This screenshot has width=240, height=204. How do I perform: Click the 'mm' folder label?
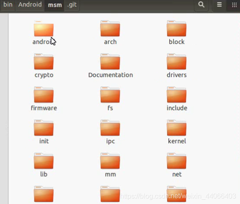pos(110,174)
